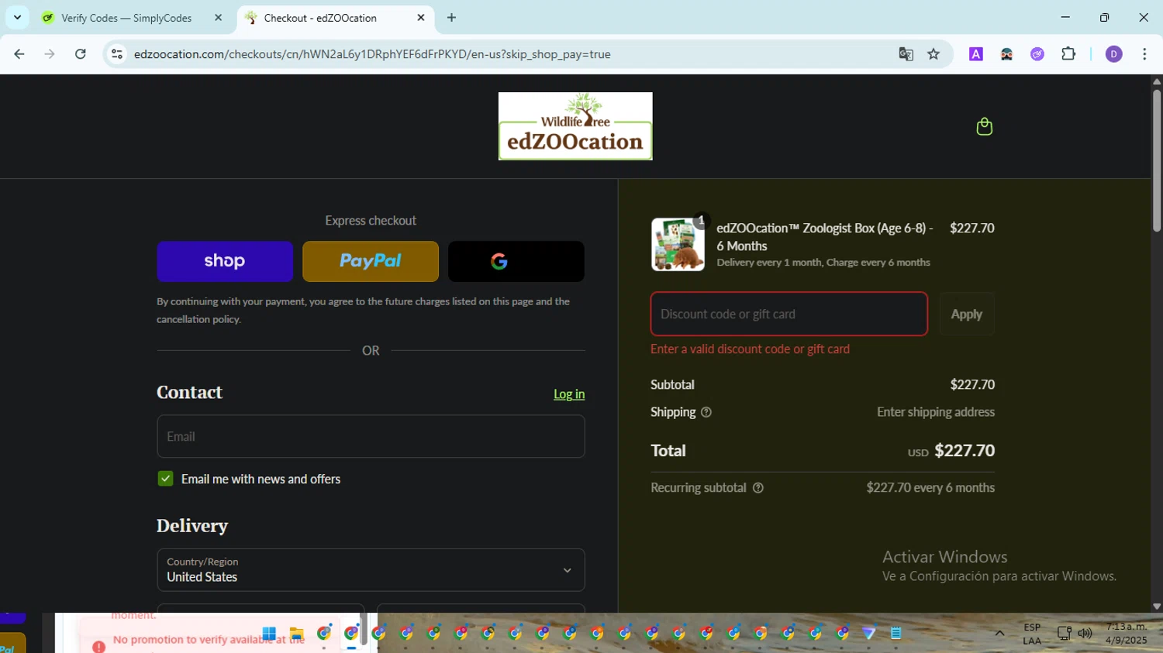
Task: Uncheck Email me with news and offers
Action: tap(165, 479)
